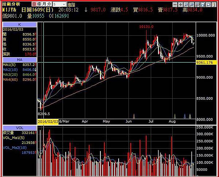Viewport: 219px width, 177px height.
Task: Click the 技術分析 window title
Action: coord(11,4)
